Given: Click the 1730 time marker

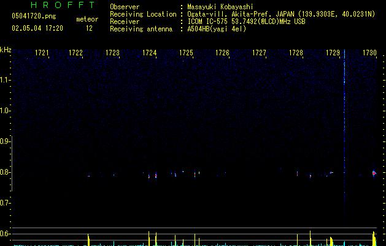Looking at the screenshot, I should tap(370, 52).
